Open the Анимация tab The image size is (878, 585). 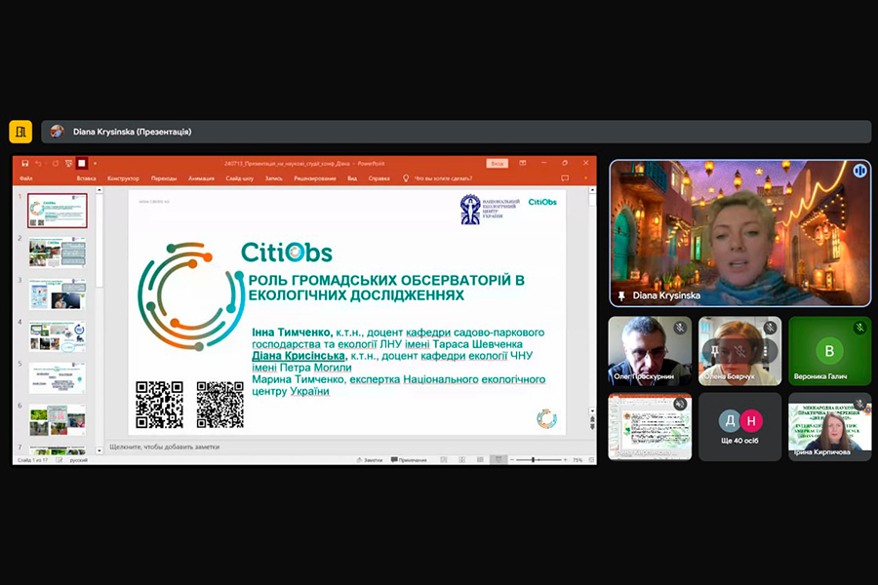point(201,178)
